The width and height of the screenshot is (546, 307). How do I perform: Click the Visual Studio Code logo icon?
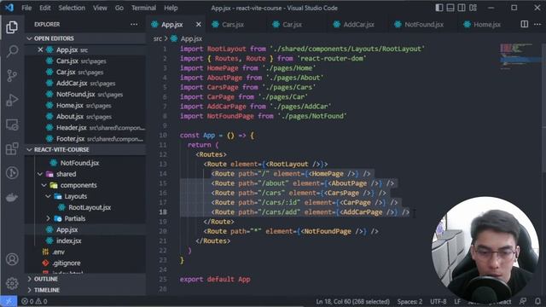[x=9, y=8]
